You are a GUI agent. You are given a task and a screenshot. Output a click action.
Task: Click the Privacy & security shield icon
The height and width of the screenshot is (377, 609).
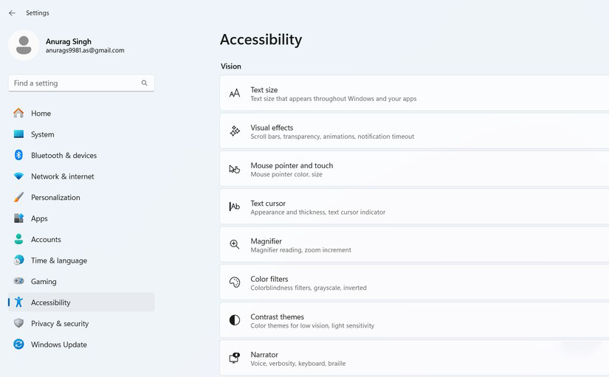click(18, 323)
